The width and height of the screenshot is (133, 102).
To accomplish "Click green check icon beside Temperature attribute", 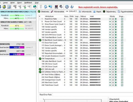I will (x=40, y=59).
